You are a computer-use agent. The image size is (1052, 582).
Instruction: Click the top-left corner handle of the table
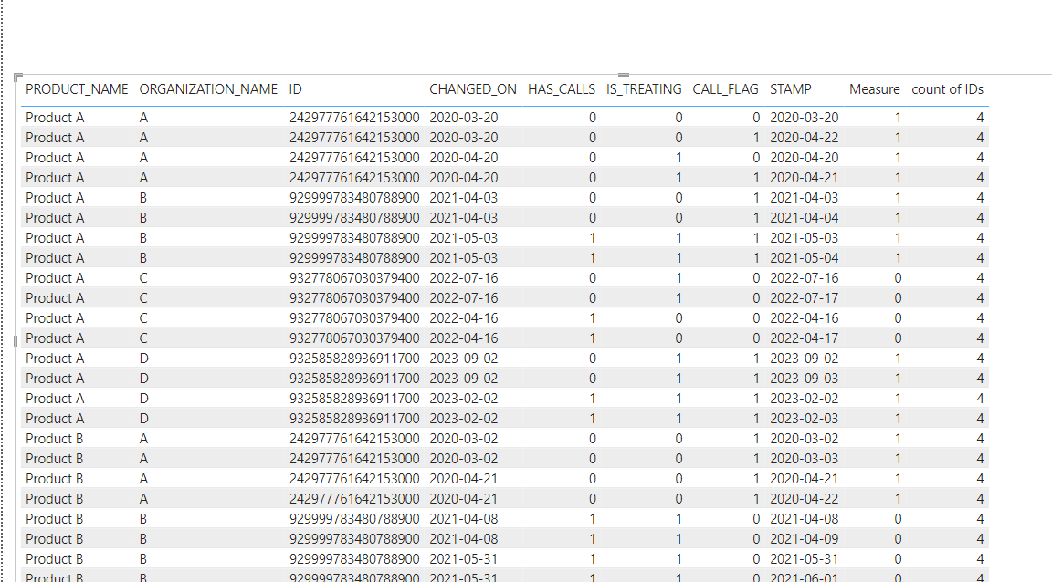[17, 78]
